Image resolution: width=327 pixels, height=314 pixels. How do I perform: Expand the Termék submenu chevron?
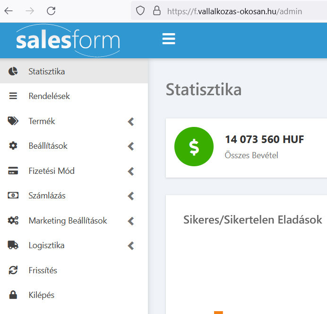131,122
